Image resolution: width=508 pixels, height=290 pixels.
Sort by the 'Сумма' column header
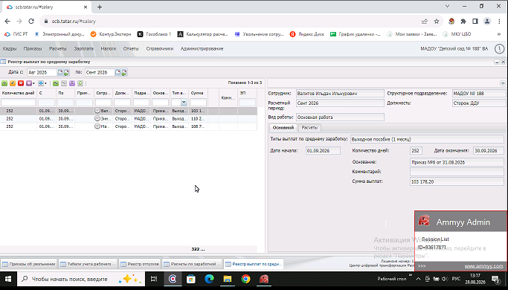[x=198, y=93]
